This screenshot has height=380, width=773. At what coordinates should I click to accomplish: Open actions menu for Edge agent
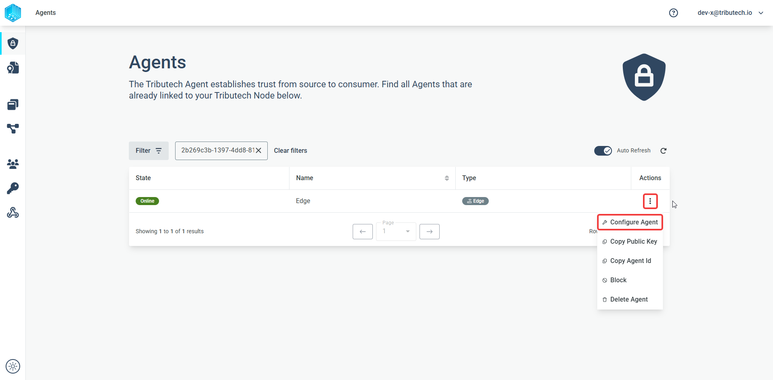click(650, 201)
